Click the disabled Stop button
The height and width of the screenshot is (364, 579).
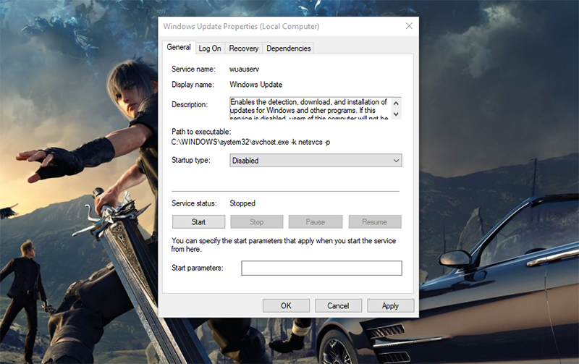click(x=257, y=222)
